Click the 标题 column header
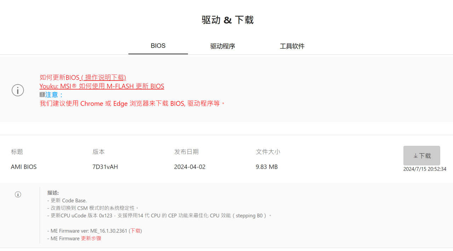The height and width of the screenshot is (251, 453). tap(17, 152)
